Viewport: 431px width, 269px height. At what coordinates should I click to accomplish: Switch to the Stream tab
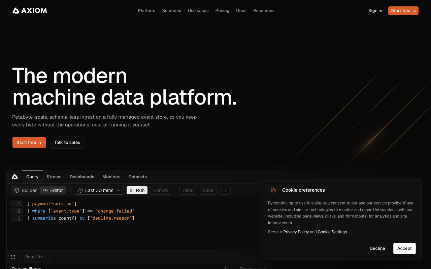pyautogui.click(x=54, y=177)
